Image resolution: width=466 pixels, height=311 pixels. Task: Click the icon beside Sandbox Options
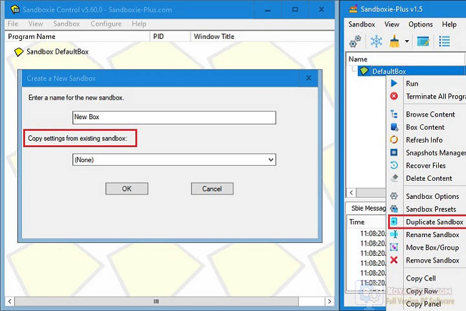pyautogui.click(x=394, y=196)
